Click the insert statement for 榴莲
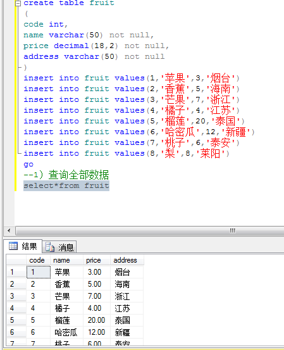The image size is (284, 350). [134, 121]
